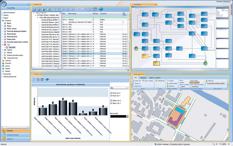Click the Viditelnost button in the ribbon
Viewport: 233px width, 146px height.
pyautogui.click(x=160, y=81)
